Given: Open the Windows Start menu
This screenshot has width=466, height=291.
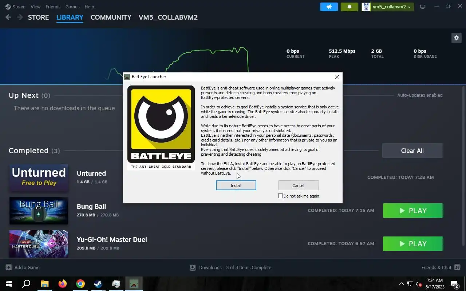Looking at the screenshot, I should click(x=9, y=284).
